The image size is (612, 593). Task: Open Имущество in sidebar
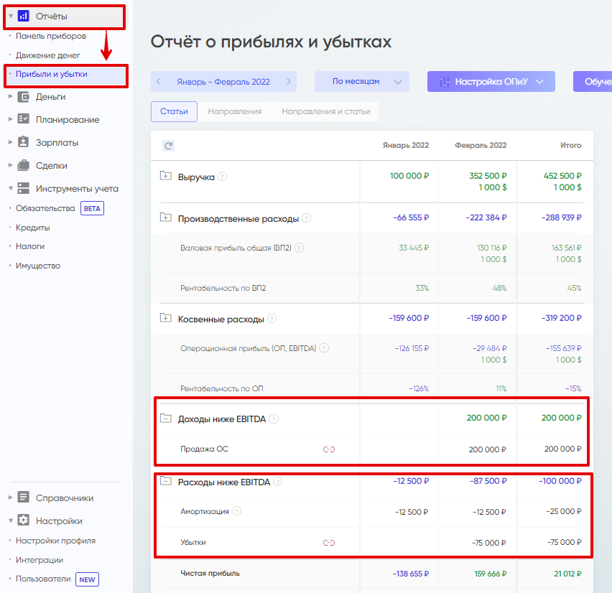[38, 266]
